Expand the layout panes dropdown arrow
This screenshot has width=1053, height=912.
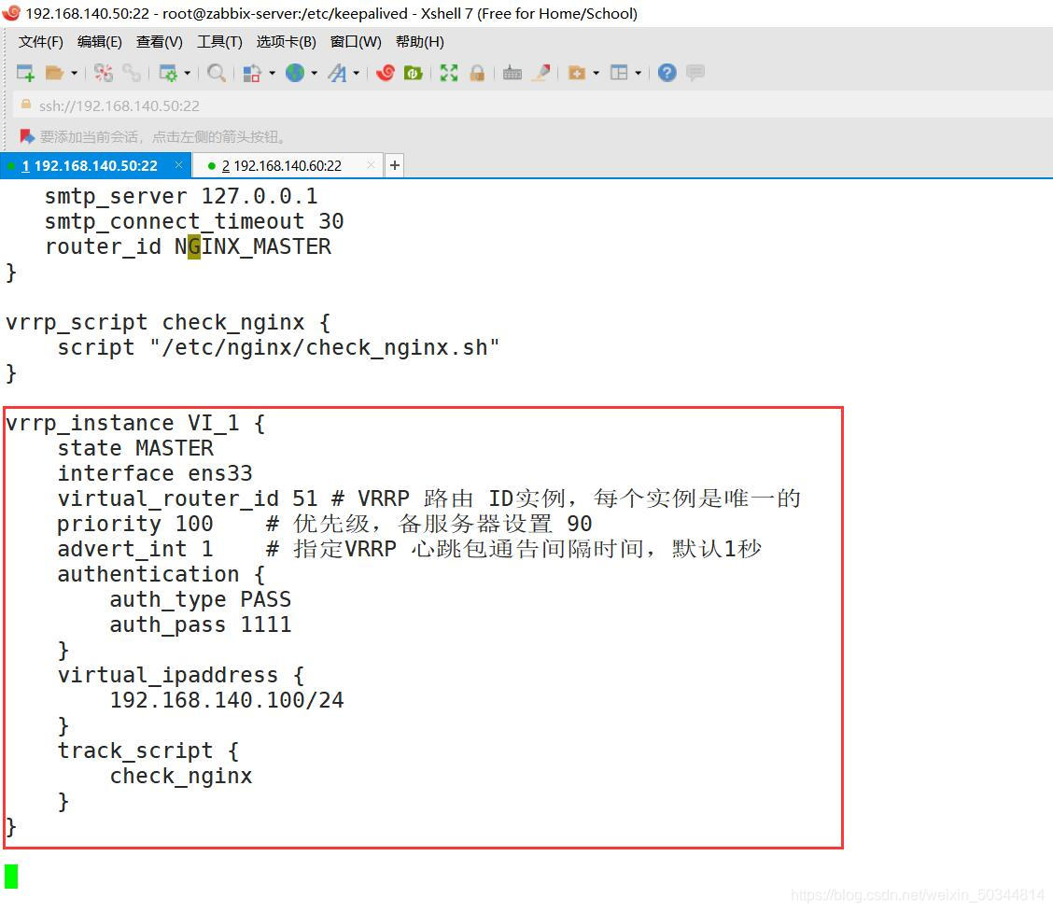[639, 73]
